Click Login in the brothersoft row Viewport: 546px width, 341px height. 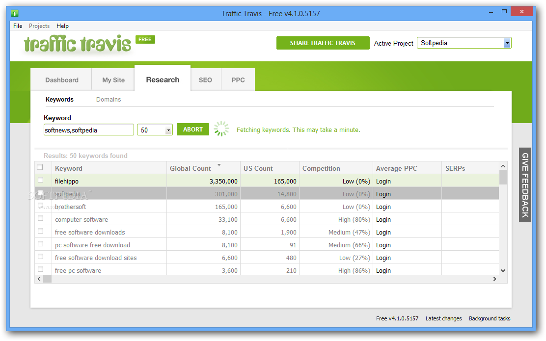383,207
